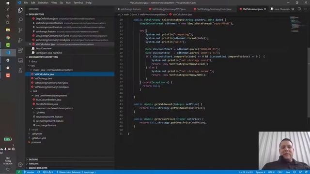Collapse the MEHRWERTSTEUERPATTERN folder section
The height and width of the screenshot is (174, 310).
tap(43, 57)
